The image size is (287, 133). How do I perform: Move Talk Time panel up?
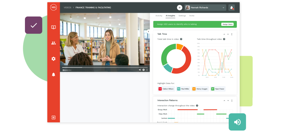224,34
